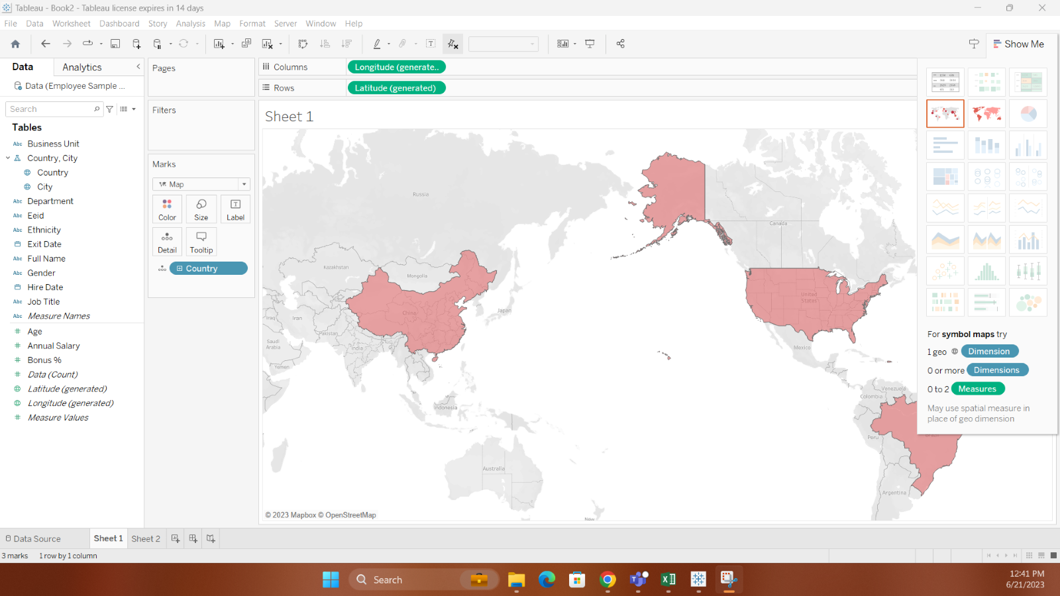Click the Share workbook icon
This screenshot has height=596, width=1060.
[x=620, y=44]
